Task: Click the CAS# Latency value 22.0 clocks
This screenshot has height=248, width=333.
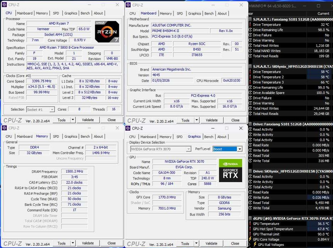Action: tap(74, 182)
